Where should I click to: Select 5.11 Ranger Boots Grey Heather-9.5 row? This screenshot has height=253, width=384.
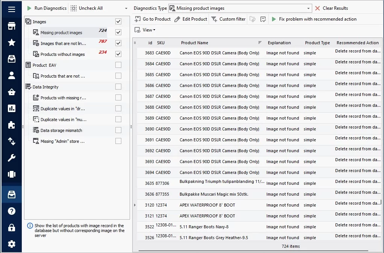259,237
